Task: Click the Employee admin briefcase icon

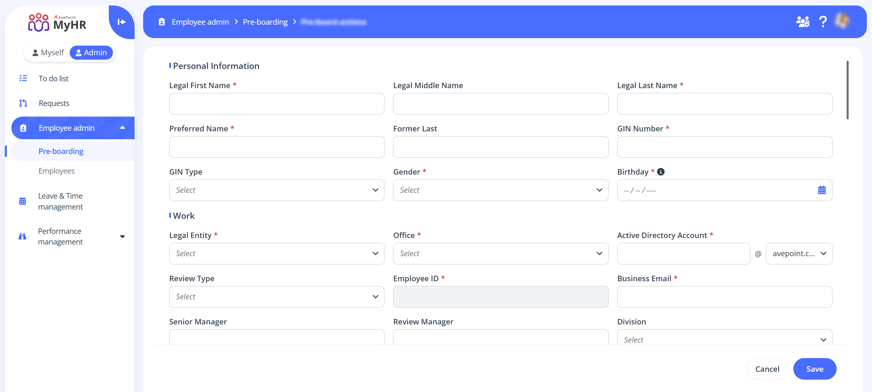Action: [23, 128]
